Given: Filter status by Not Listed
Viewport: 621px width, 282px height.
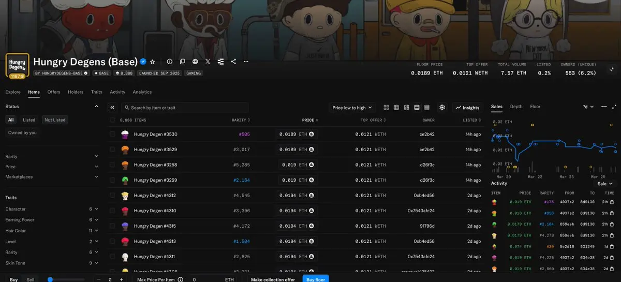Looking at the screenshot, I should click(x=55, y=120).
